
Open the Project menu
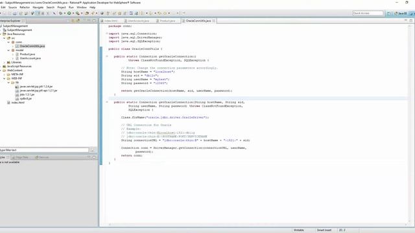coord(62,7)
